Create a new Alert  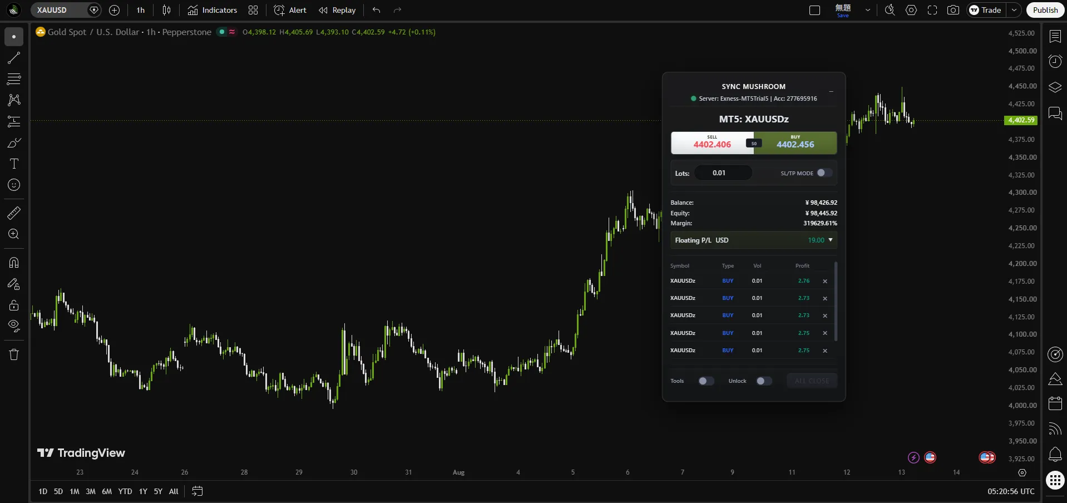point(290,10)
